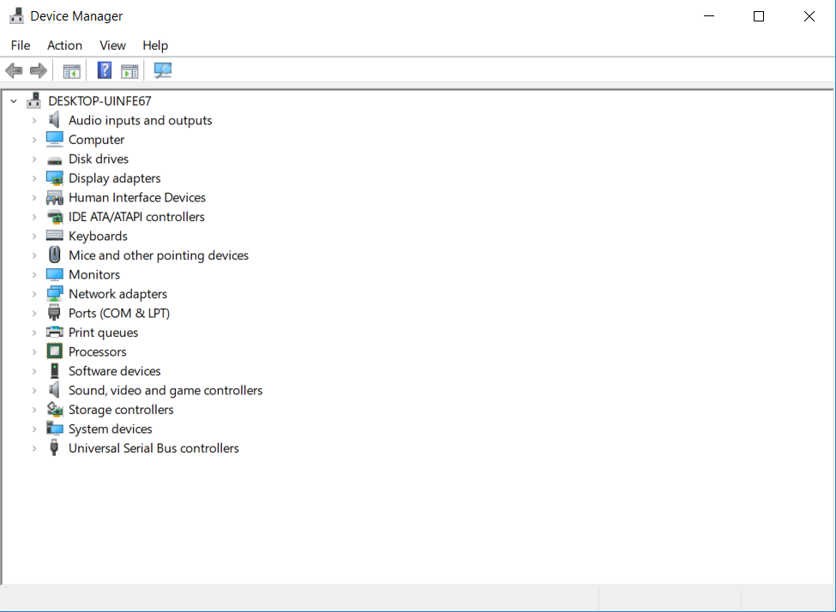The height and width of the screenshot is (612, 836).
Task: Open the Action menu
Action: coord(64,45)
